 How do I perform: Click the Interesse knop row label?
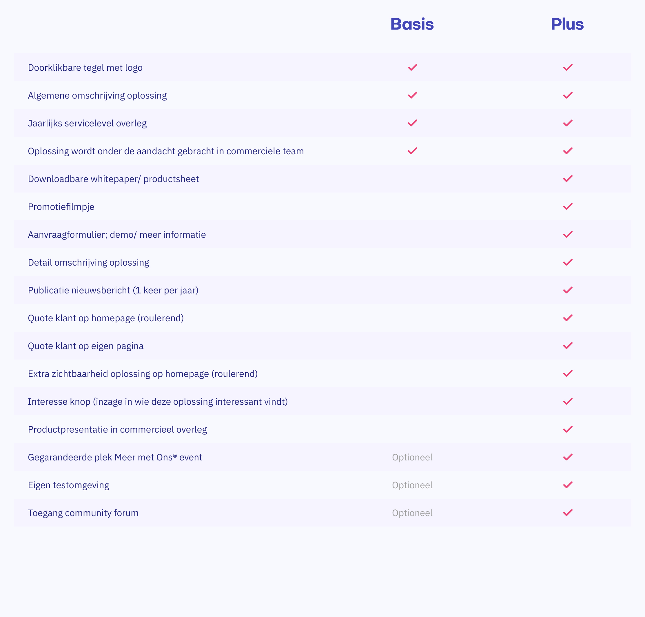pos(157,402)
